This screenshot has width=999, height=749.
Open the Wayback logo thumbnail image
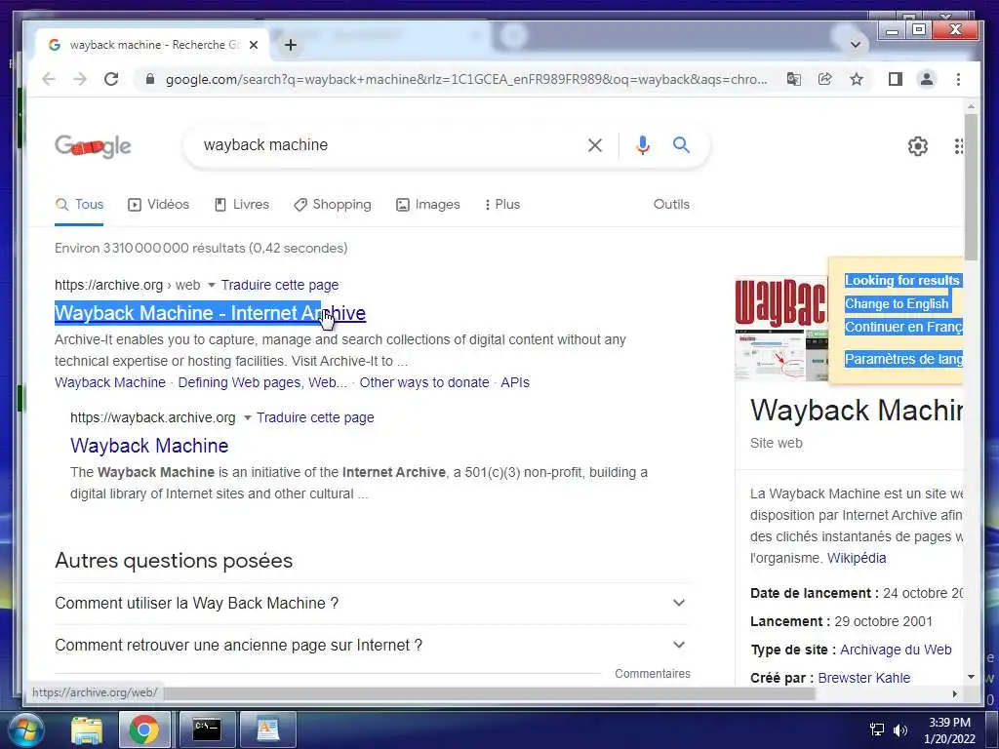[x=781, y=302]
